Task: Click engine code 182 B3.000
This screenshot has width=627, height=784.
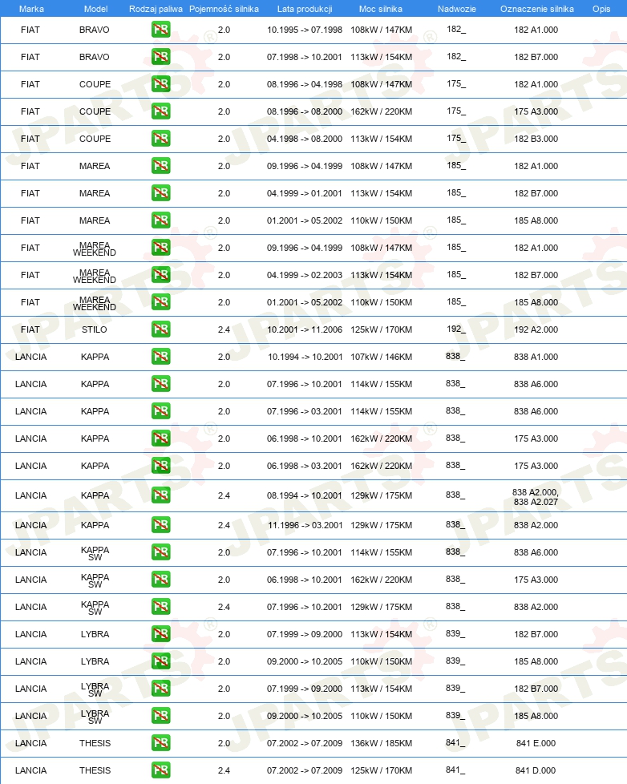Action: 536,139
